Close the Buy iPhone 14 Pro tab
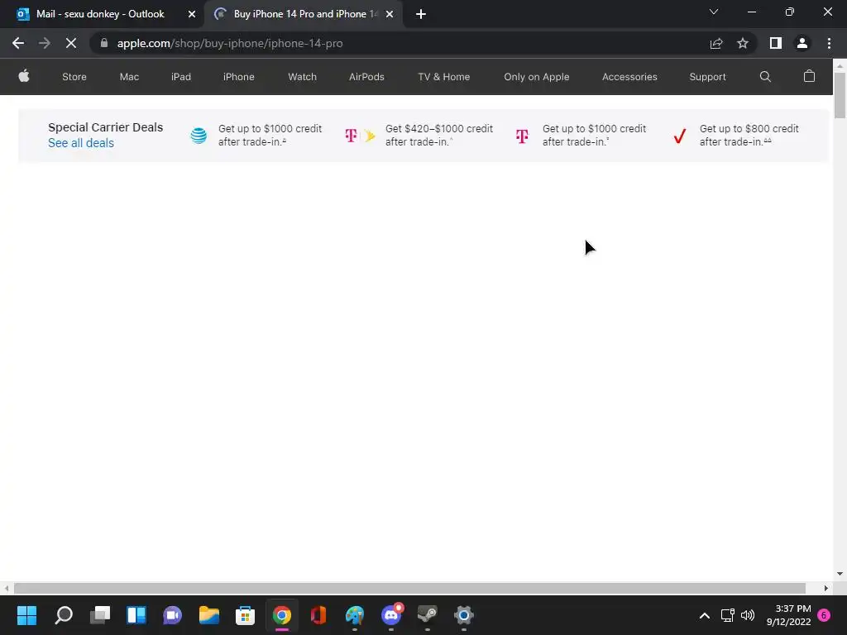Screen dimensions: 847x635 390,14
